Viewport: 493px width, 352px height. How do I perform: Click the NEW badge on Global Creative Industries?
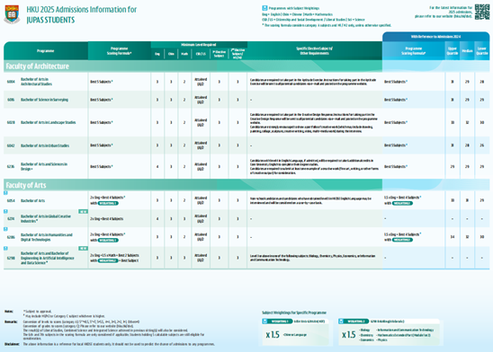[83, 211]
